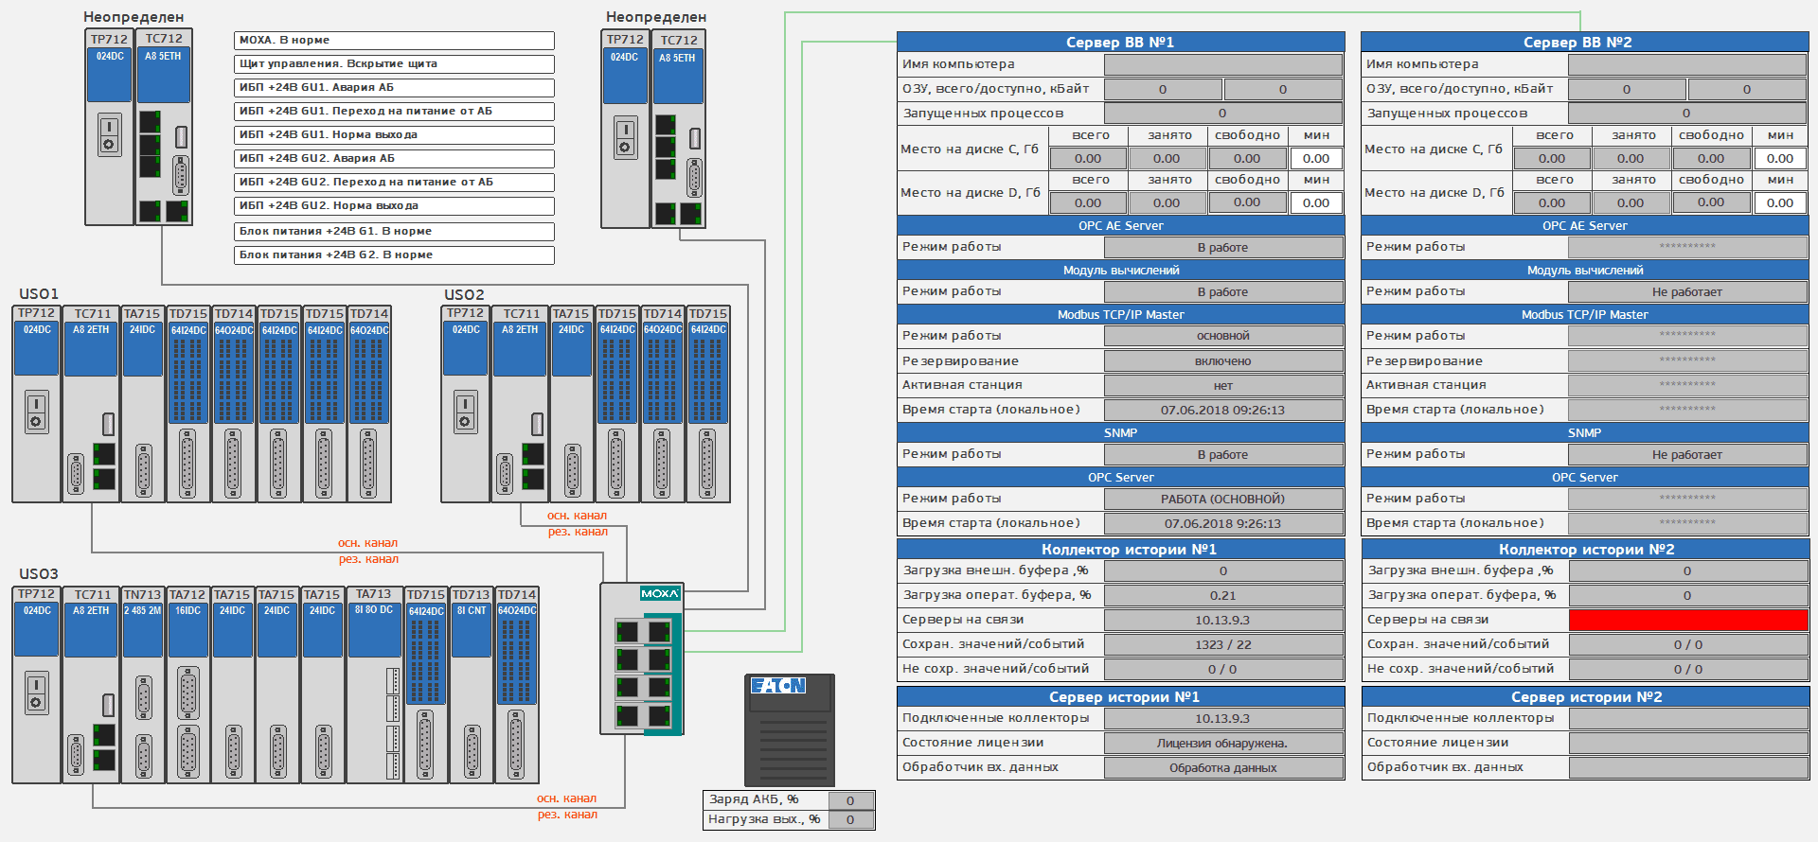The height and width of the screenshot is (842, 1818).
Task: Click the MOXA network switch icon
Action: click(x=642, y=659)
